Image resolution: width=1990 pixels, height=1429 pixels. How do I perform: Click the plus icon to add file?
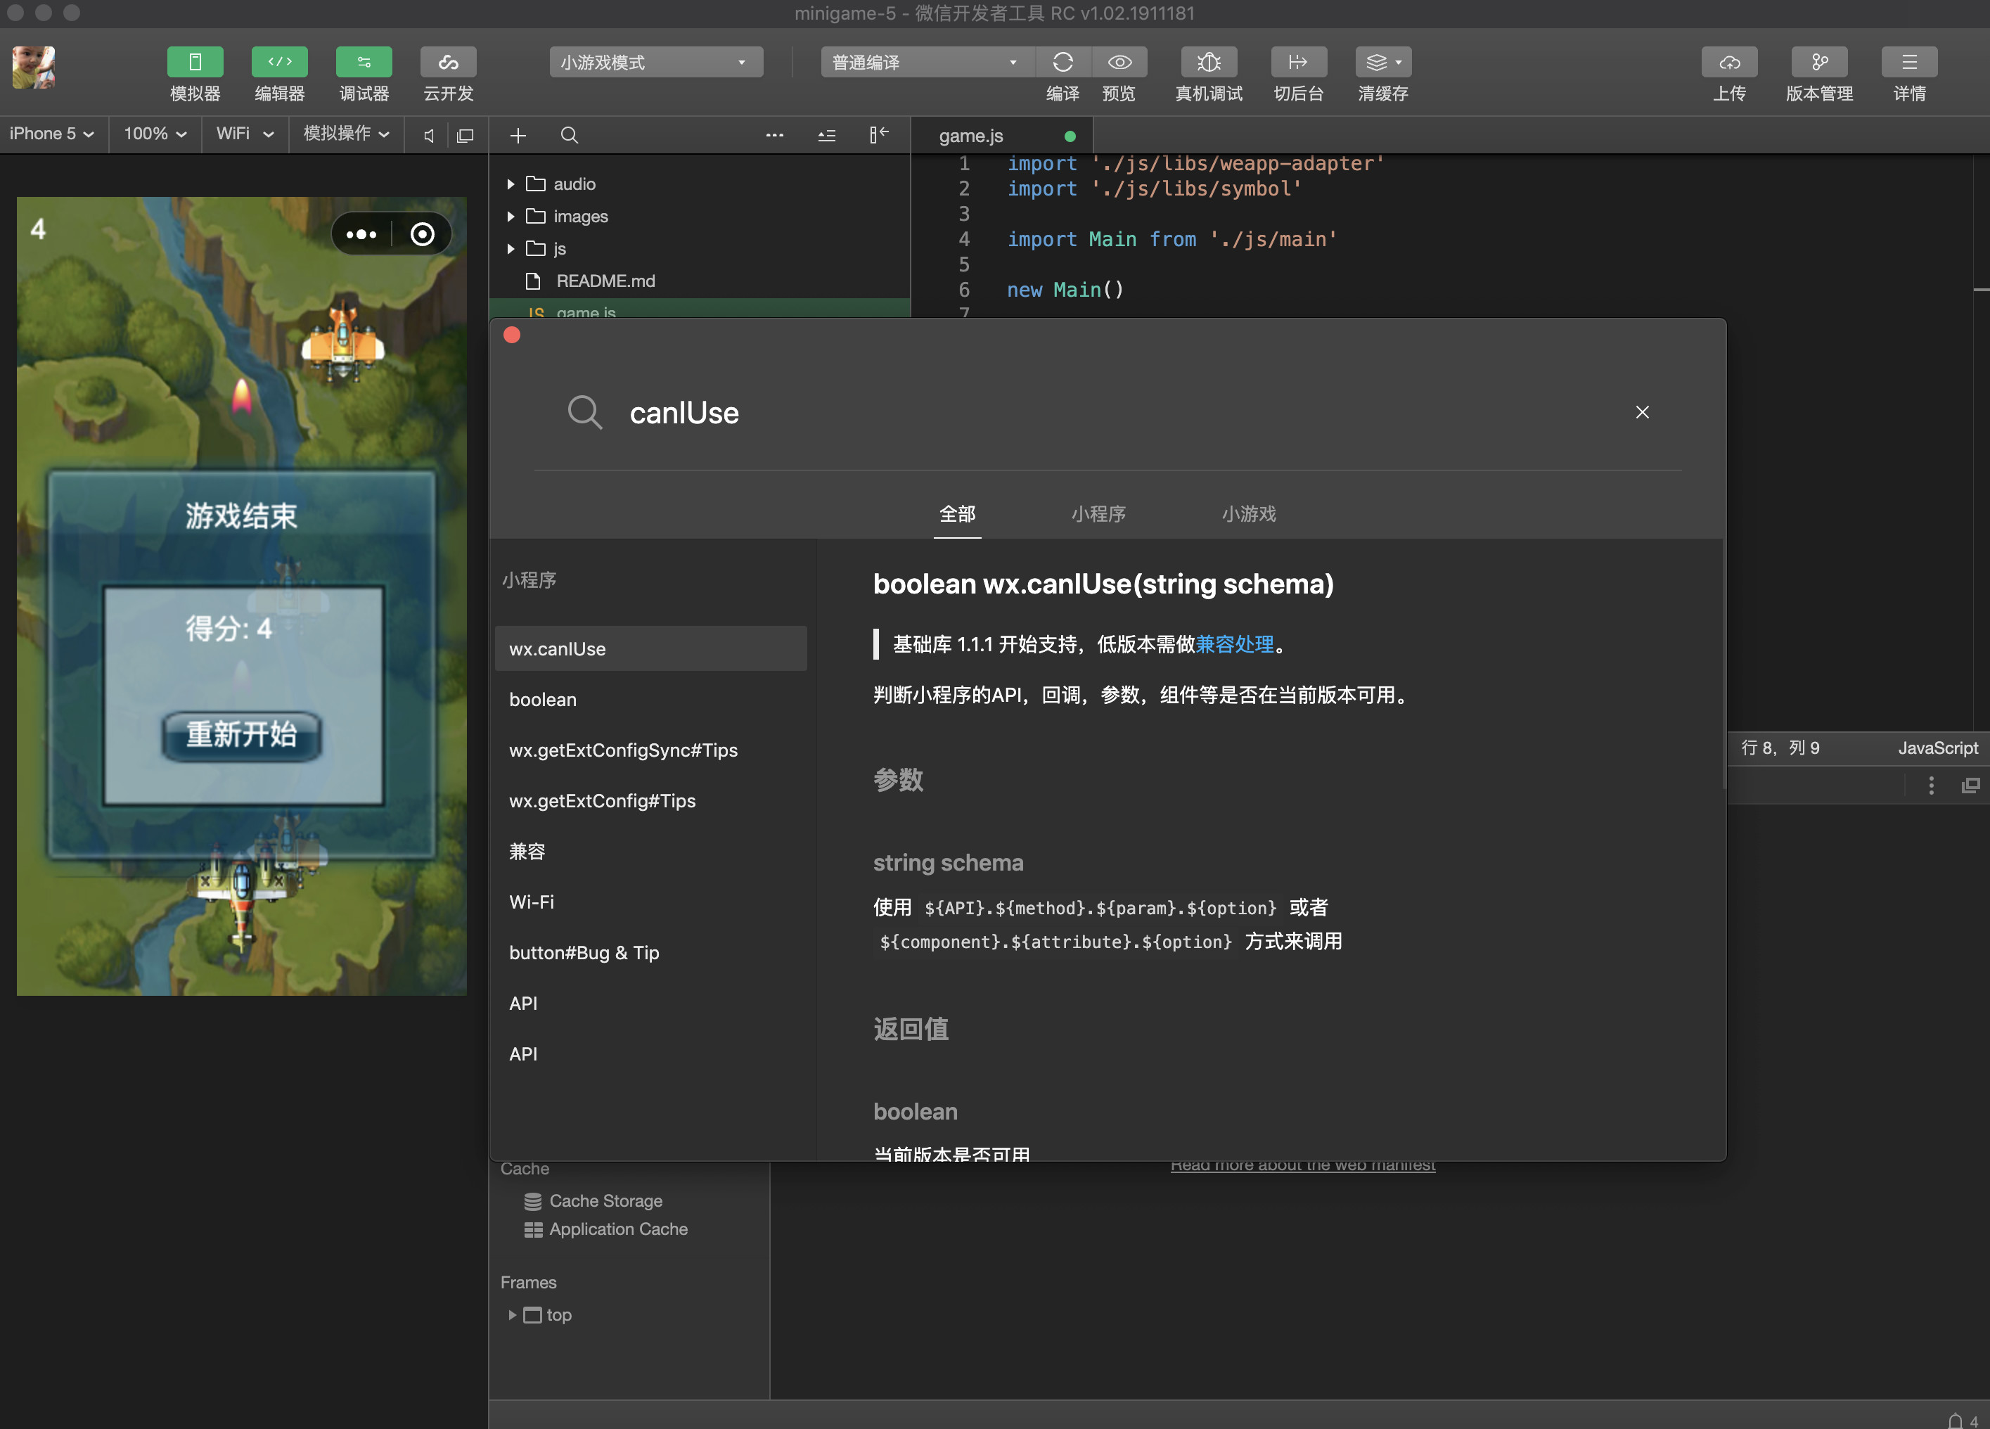point(518,136)
